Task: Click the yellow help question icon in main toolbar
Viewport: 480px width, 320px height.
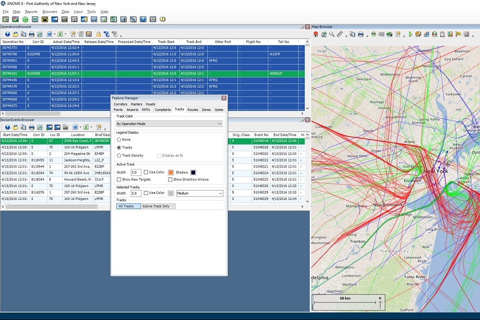Action: (162, 19)
